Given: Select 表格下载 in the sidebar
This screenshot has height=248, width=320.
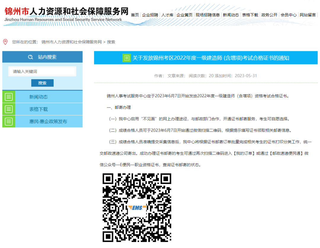Looking at the screenshot, I should coord(39,109).
